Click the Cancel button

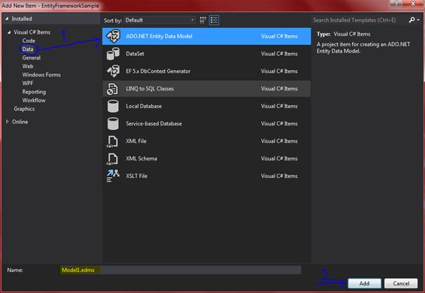pyautogui.click(x=401, y=283)
